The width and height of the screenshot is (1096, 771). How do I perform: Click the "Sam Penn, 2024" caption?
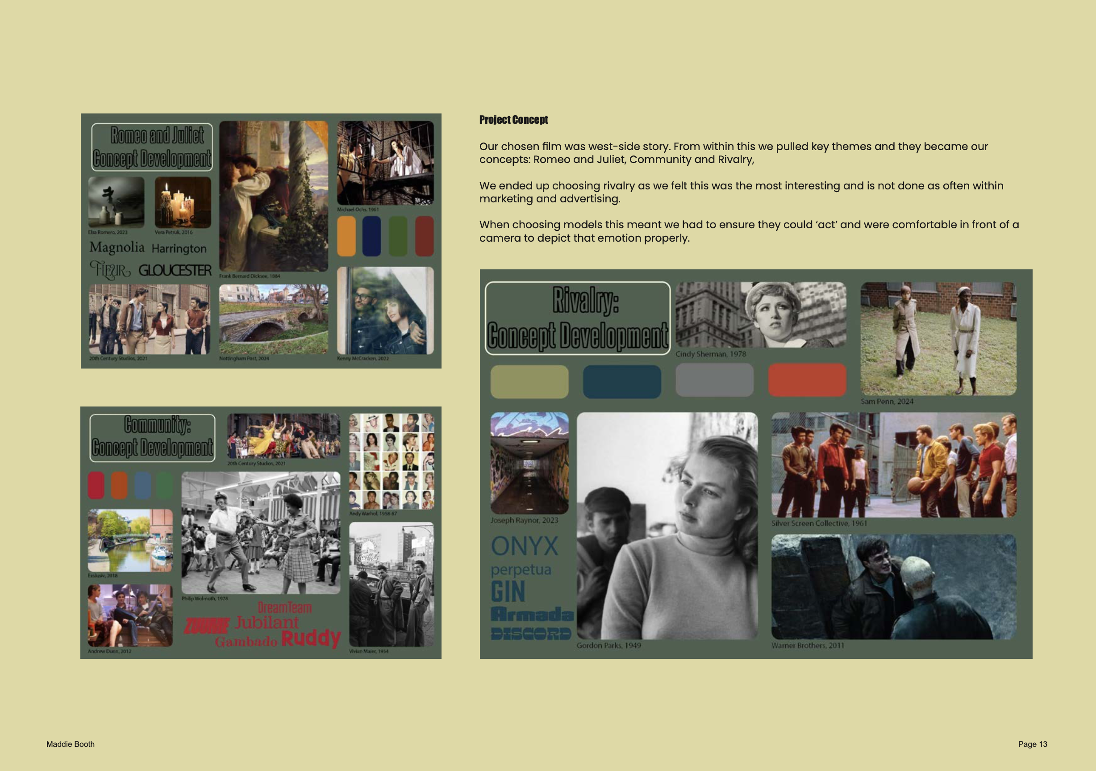pos(887,402)
